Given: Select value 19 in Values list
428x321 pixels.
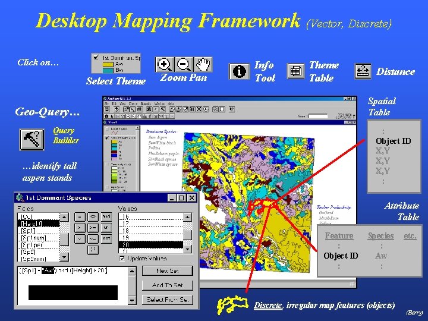Looking at the screenshot, I should coord(151,238).
